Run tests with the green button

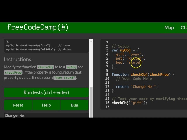tap(46, 92)
